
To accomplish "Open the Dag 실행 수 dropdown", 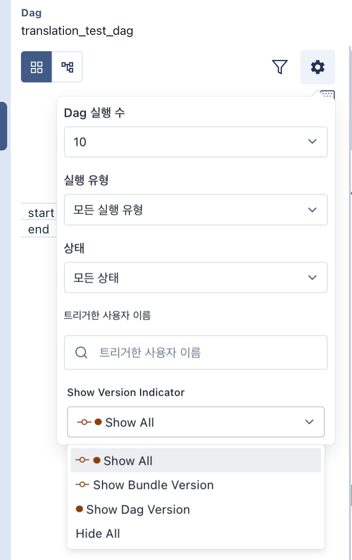I will pyautogui.click(x=195, y=142).
